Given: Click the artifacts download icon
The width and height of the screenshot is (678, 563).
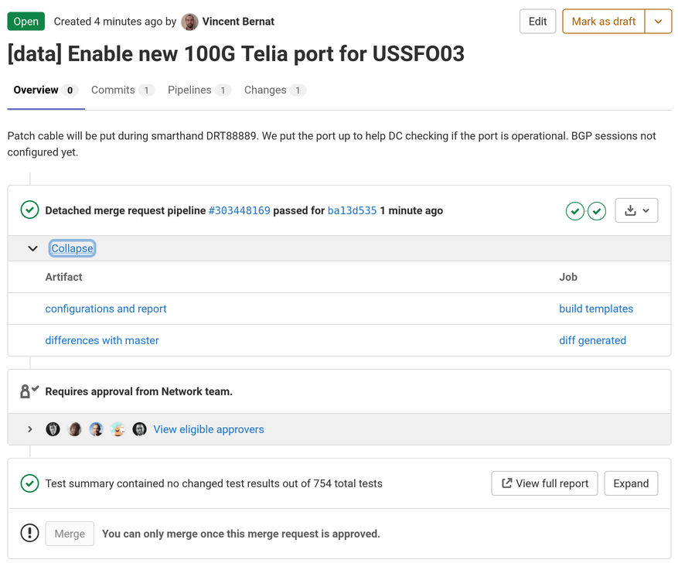Looking at the screenshot, I should click(632, 210).
